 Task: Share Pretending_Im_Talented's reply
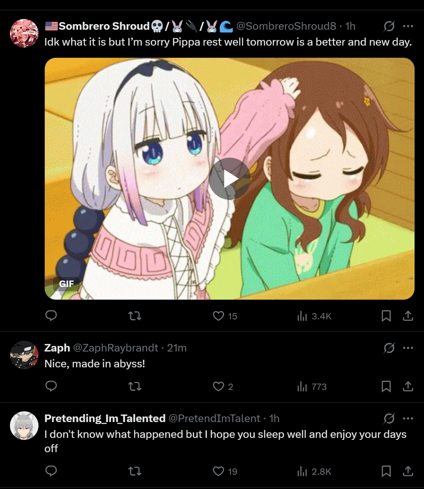pos(408,471)
